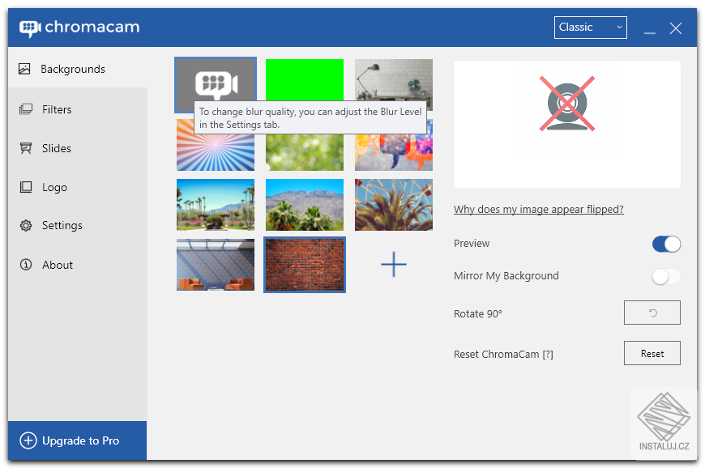Viewport: 705px width, 468px height.
Task: Click the Slides presentation board icon
Action: pos(26,148)
